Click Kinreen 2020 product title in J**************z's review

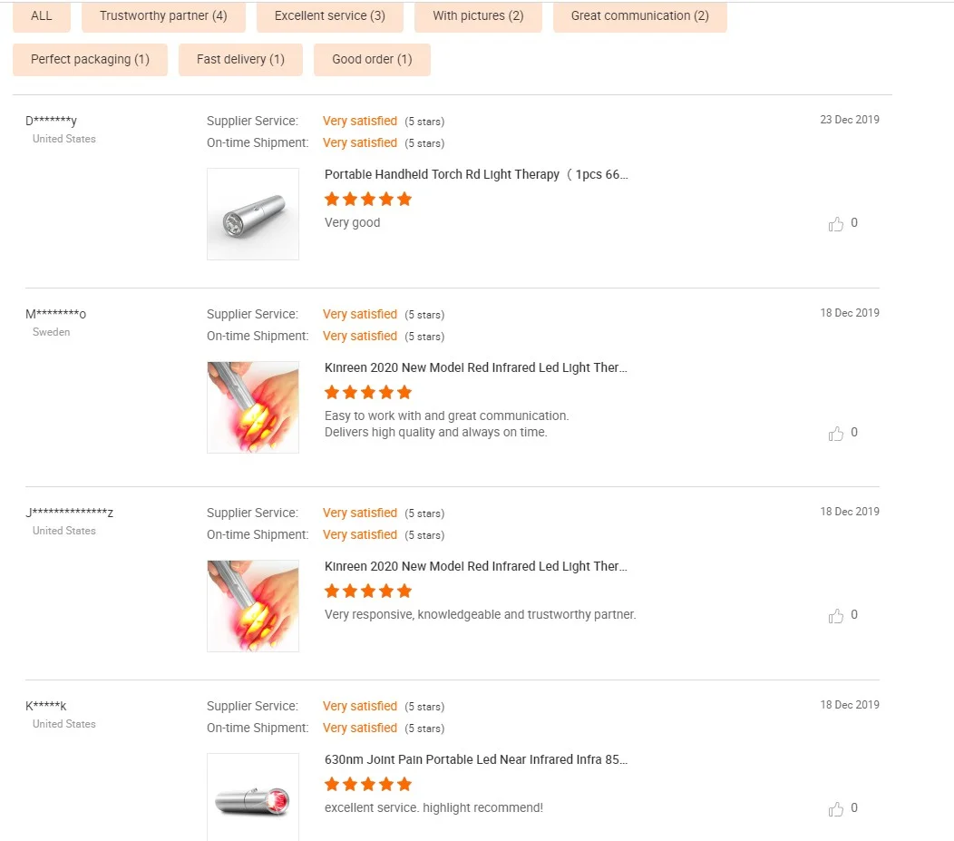(x=476, y=566)
